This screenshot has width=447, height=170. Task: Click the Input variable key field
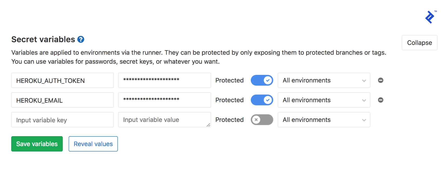pyautogui.click(x=62, y=120)
